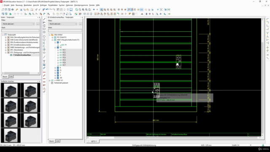Click the green Redraw refresh icon
The height and width of the screenshot is (152, 270).
(76, 10)
